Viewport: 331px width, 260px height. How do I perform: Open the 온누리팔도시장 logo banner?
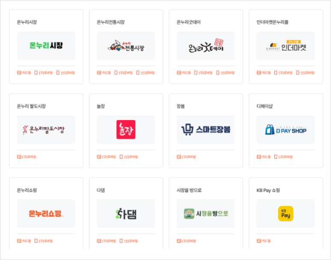click(x=46, y=130)
